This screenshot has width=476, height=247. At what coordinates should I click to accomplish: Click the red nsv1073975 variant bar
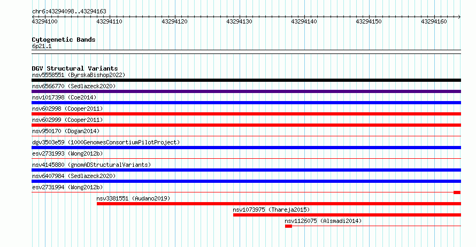(347, 215)
